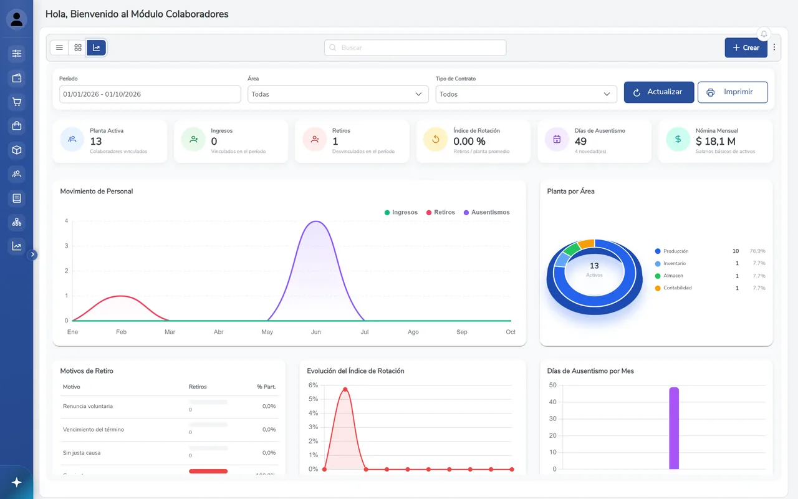Open the org chart icon in sidebar
Screen dimensions: 798x499
[17, 222]
